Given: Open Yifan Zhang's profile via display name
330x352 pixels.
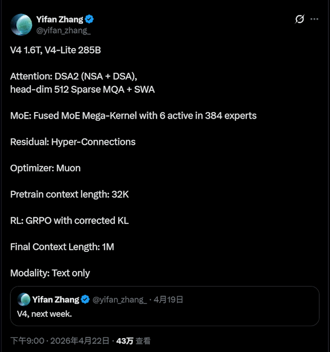Looking at the screenshot, I should (59, 20).
